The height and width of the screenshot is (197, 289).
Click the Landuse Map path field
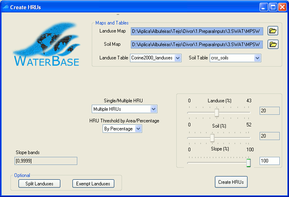pos(197,31)
